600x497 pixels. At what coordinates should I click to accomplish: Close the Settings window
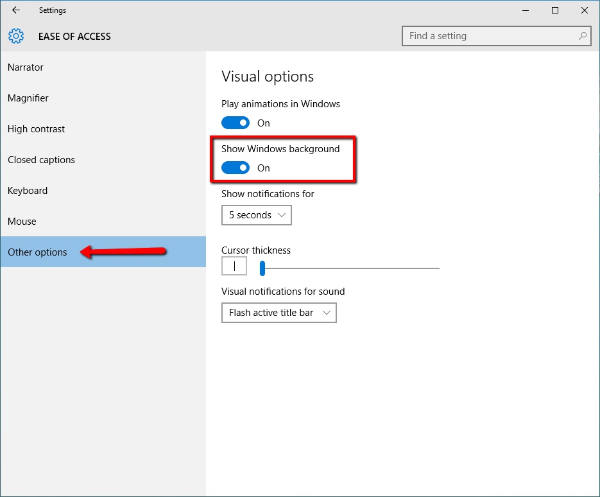coord(585,10)
